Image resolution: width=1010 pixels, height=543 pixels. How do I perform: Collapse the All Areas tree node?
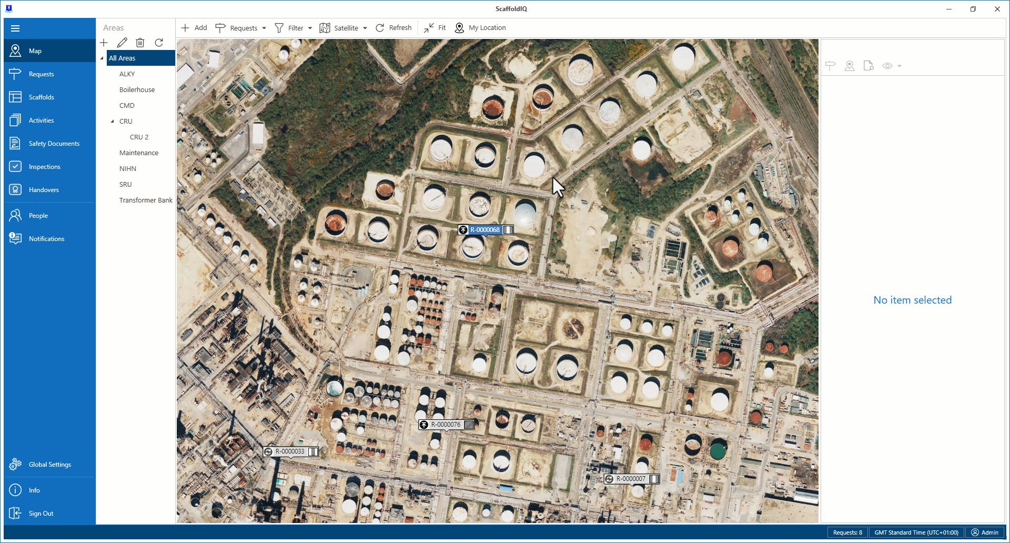point(102,58)
